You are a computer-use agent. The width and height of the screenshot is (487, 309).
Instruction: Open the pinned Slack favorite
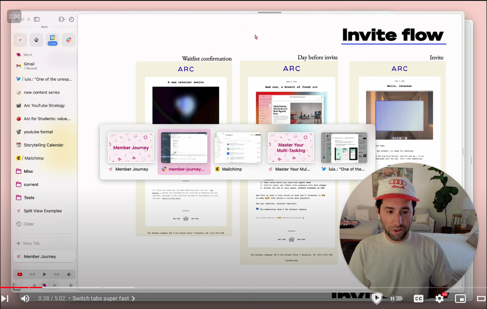click(x=69, y=40)
